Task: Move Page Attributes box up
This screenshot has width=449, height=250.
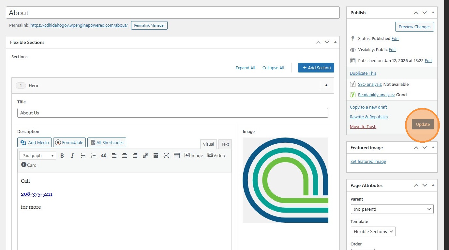Action: (416, 185)
